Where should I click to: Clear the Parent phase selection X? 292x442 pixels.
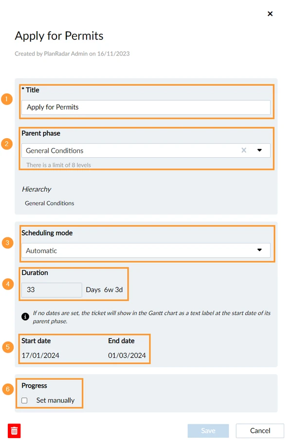[244, 150]
